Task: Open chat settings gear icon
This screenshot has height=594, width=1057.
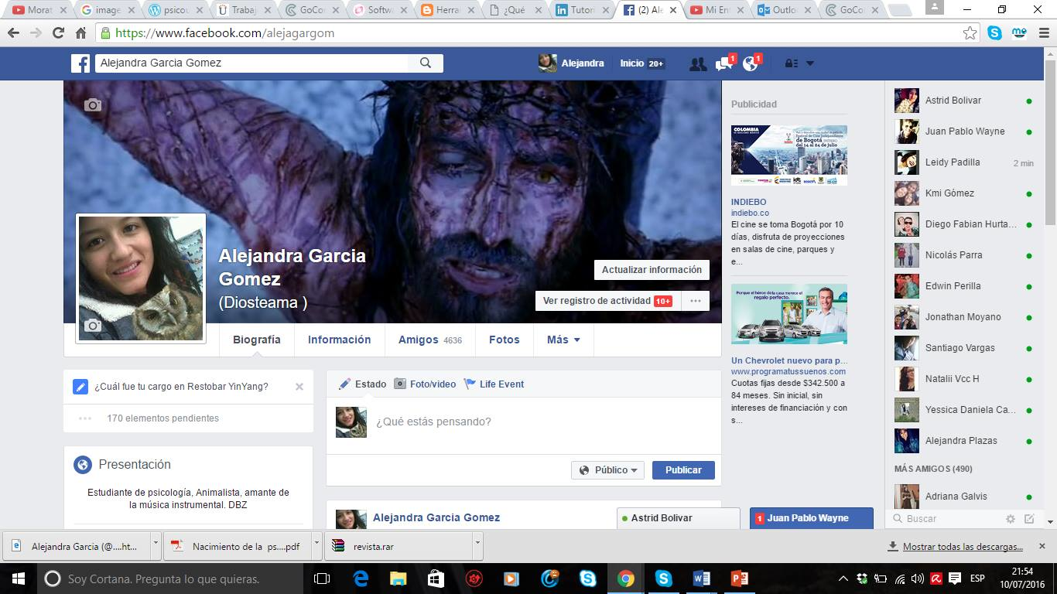Action: [x=1010, y=519]
